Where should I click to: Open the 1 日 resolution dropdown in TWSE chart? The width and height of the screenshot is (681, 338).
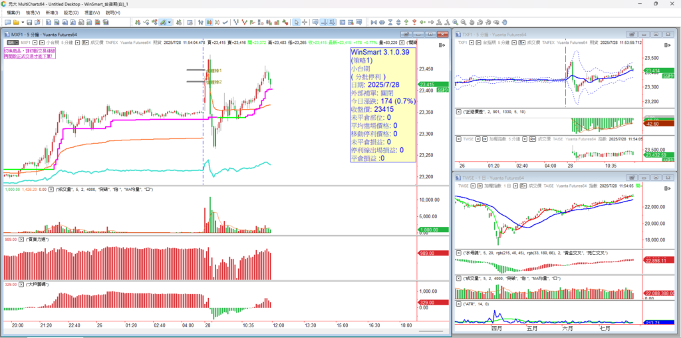click(x=515, y=185)
